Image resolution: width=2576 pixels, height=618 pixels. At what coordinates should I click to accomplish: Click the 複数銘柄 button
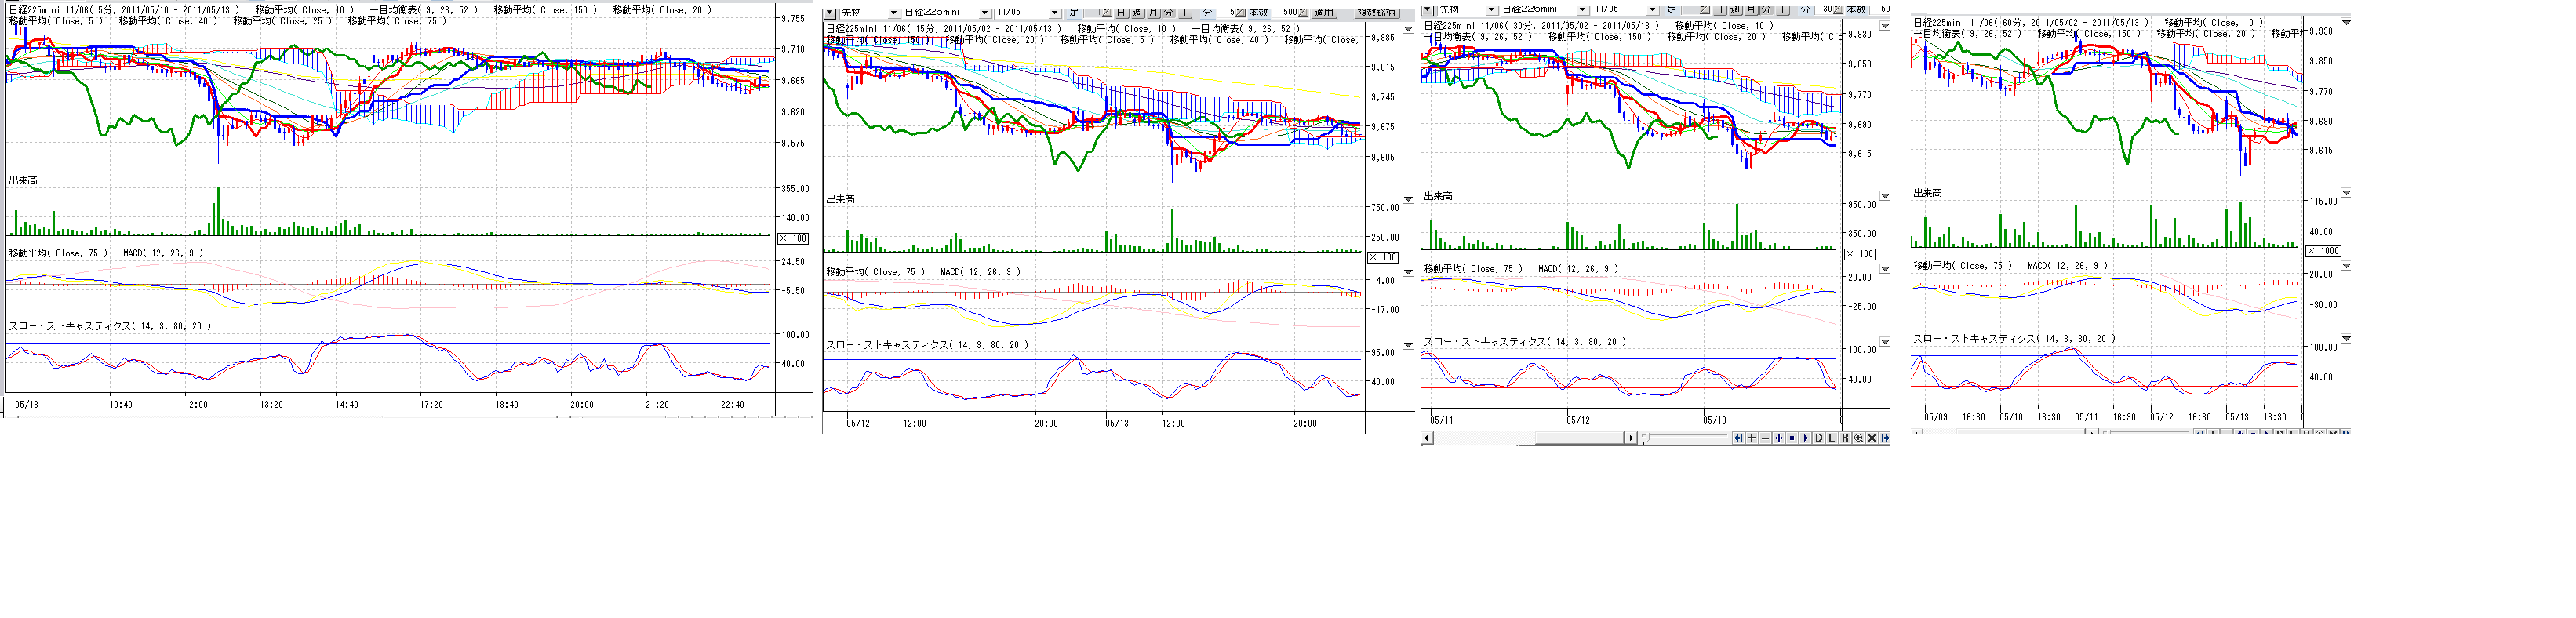[x=1377, y=12]
